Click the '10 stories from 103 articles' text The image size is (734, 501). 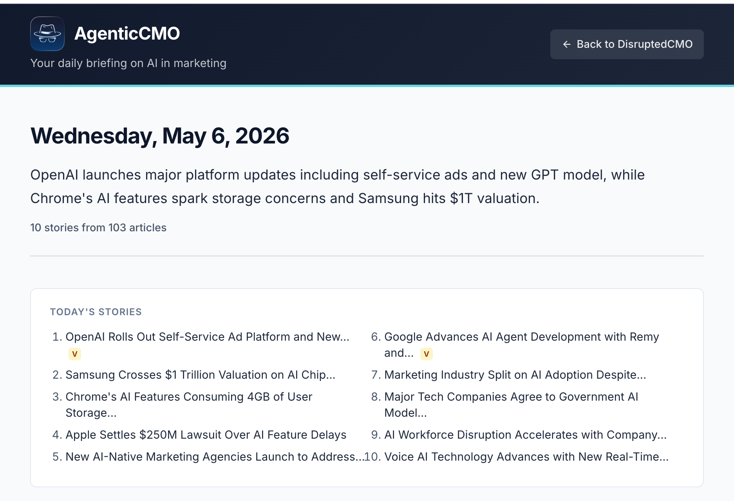point(98,227)
